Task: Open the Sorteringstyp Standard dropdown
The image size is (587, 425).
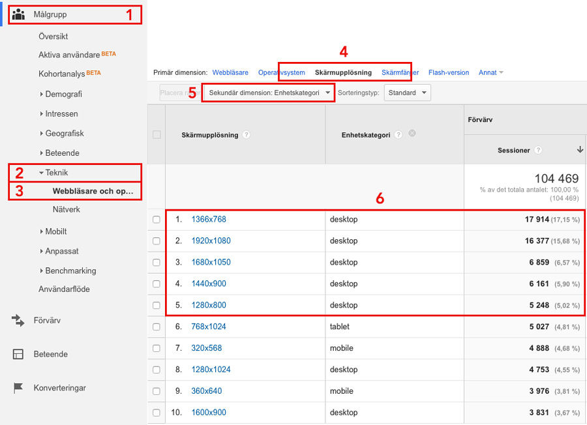Action: [x=407, y=93]
